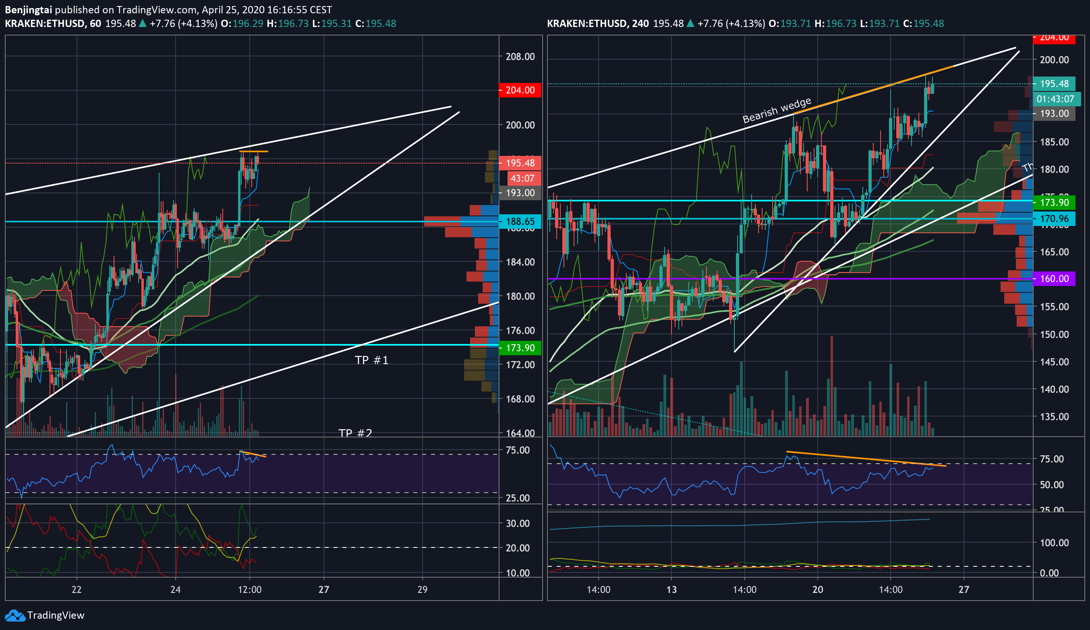Click the 43:07 candle countdown label

click(x=524, y=178)
